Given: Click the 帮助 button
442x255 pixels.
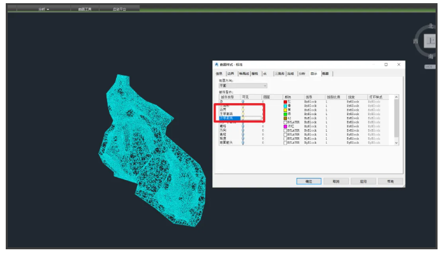Looking at the screenshot, I should pyautogui.click(x=390, y=181).
